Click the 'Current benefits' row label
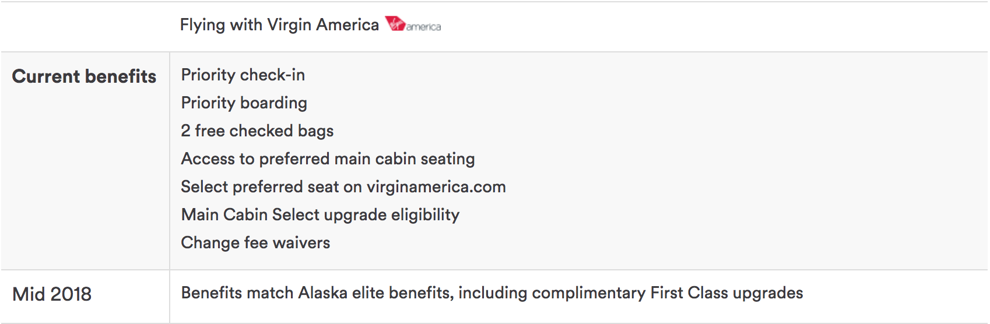The height and width of the screenshot is (324, 990). (x=84, y=76)
